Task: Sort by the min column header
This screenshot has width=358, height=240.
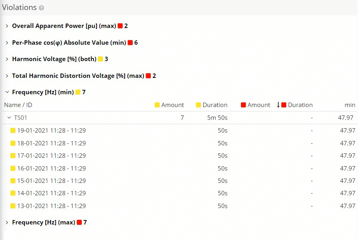Action: [350, 105]
